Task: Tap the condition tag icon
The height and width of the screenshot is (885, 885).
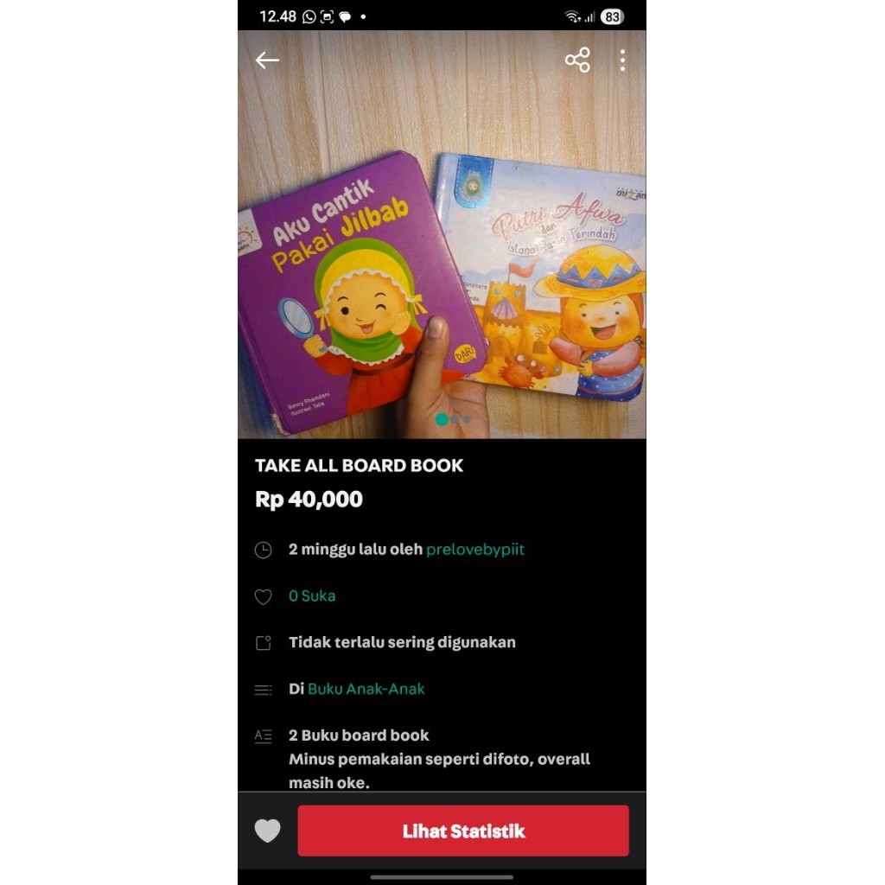Action: point(263,643)
